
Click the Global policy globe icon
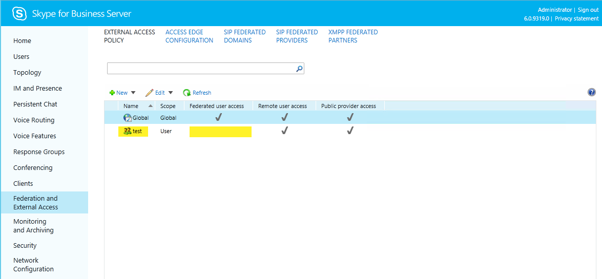pyautogui.click(x=128, y=118)
